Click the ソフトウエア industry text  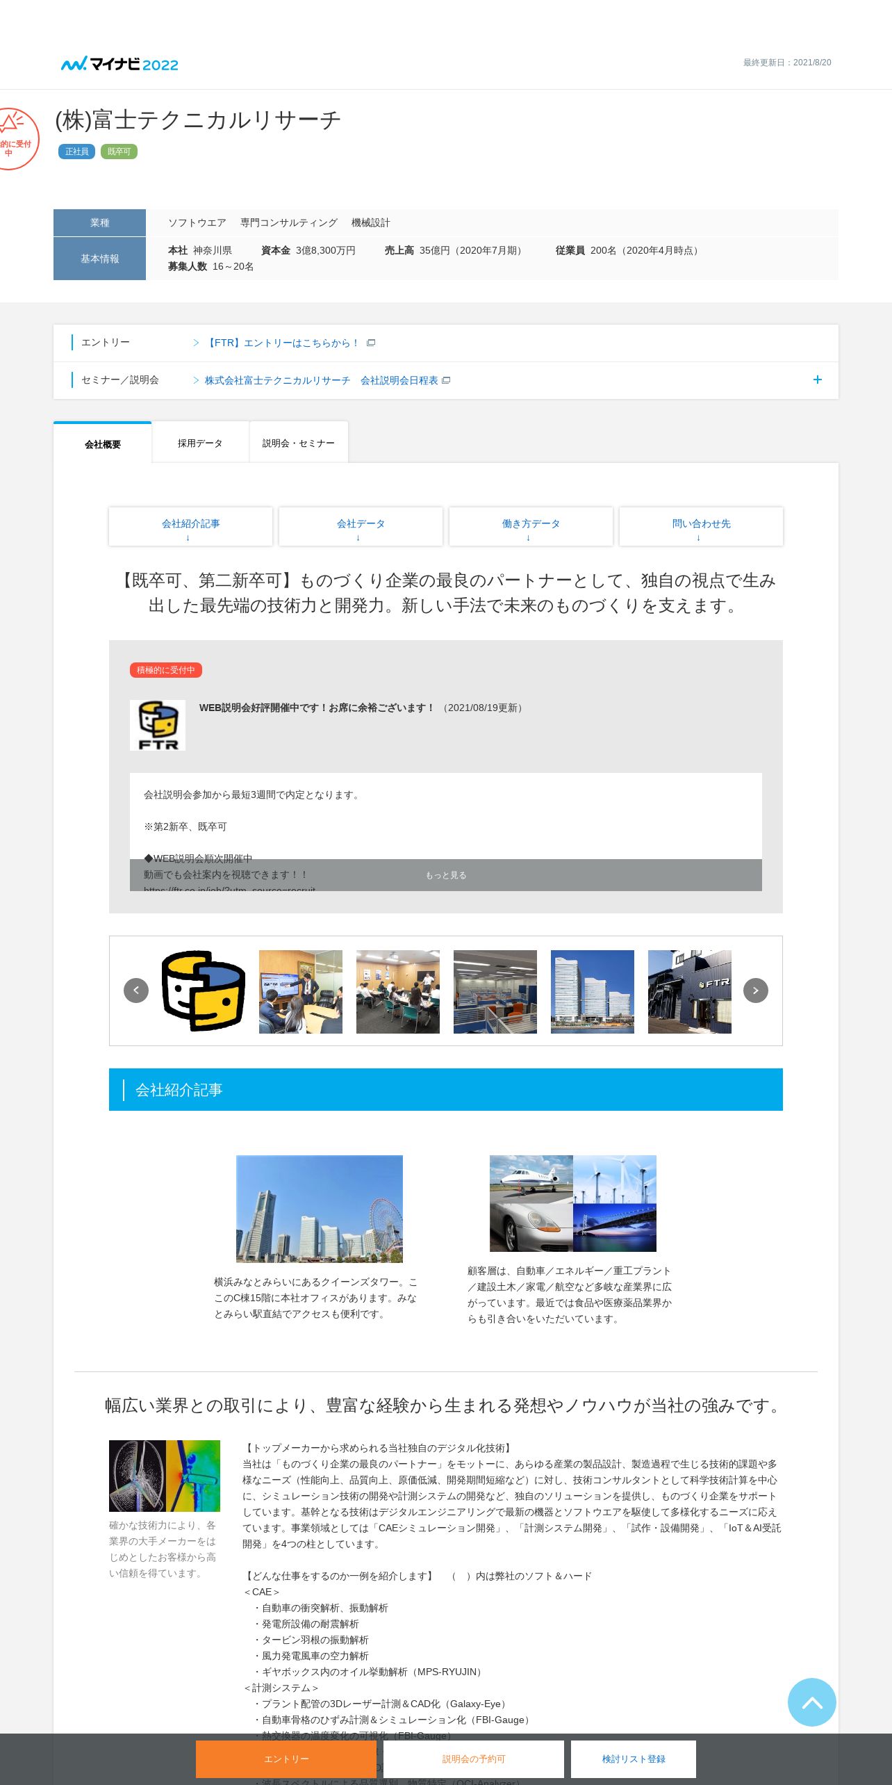coord(197,222)
